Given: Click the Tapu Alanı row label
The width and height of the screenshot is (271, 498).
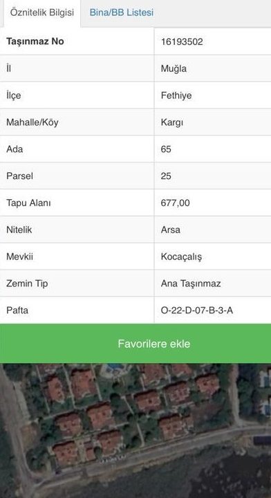Looking at the screenshot, I should (28, 203).
